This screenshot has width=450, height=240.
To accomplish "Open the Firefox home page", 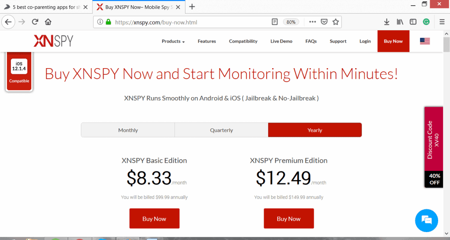I will (x=48, y=22).
